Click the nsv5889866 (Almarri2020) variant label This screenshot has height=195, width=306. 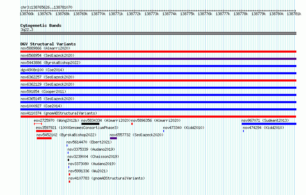(45, 48)
